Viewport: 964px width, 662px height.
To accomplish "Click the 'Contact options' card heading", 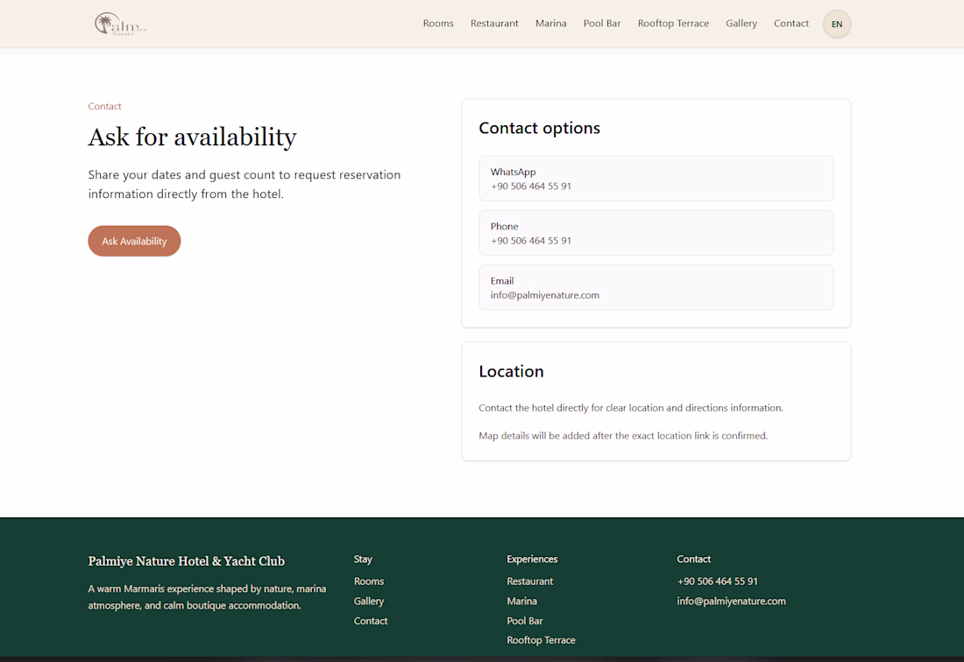I will pos(539,128).
